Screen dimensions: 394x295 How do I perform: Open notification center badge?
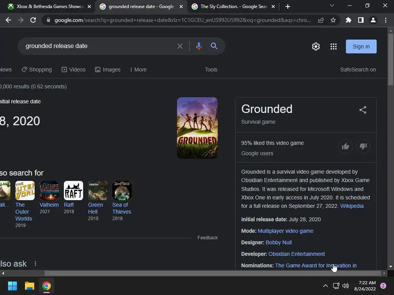[383, 286]
